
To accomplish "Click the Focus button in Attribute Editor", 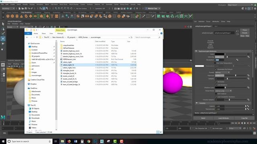I will [x=245, y=30].
